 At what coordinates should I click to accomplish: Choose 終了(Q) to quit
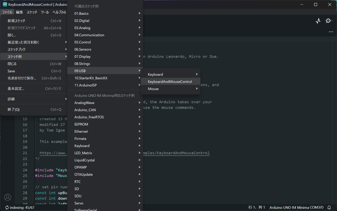pos(34,109)
